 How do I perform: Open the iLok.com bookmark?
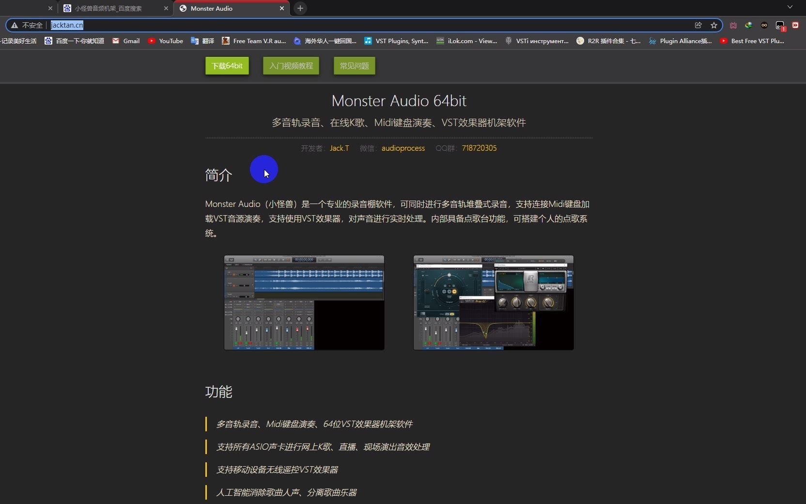pos(467,41)
